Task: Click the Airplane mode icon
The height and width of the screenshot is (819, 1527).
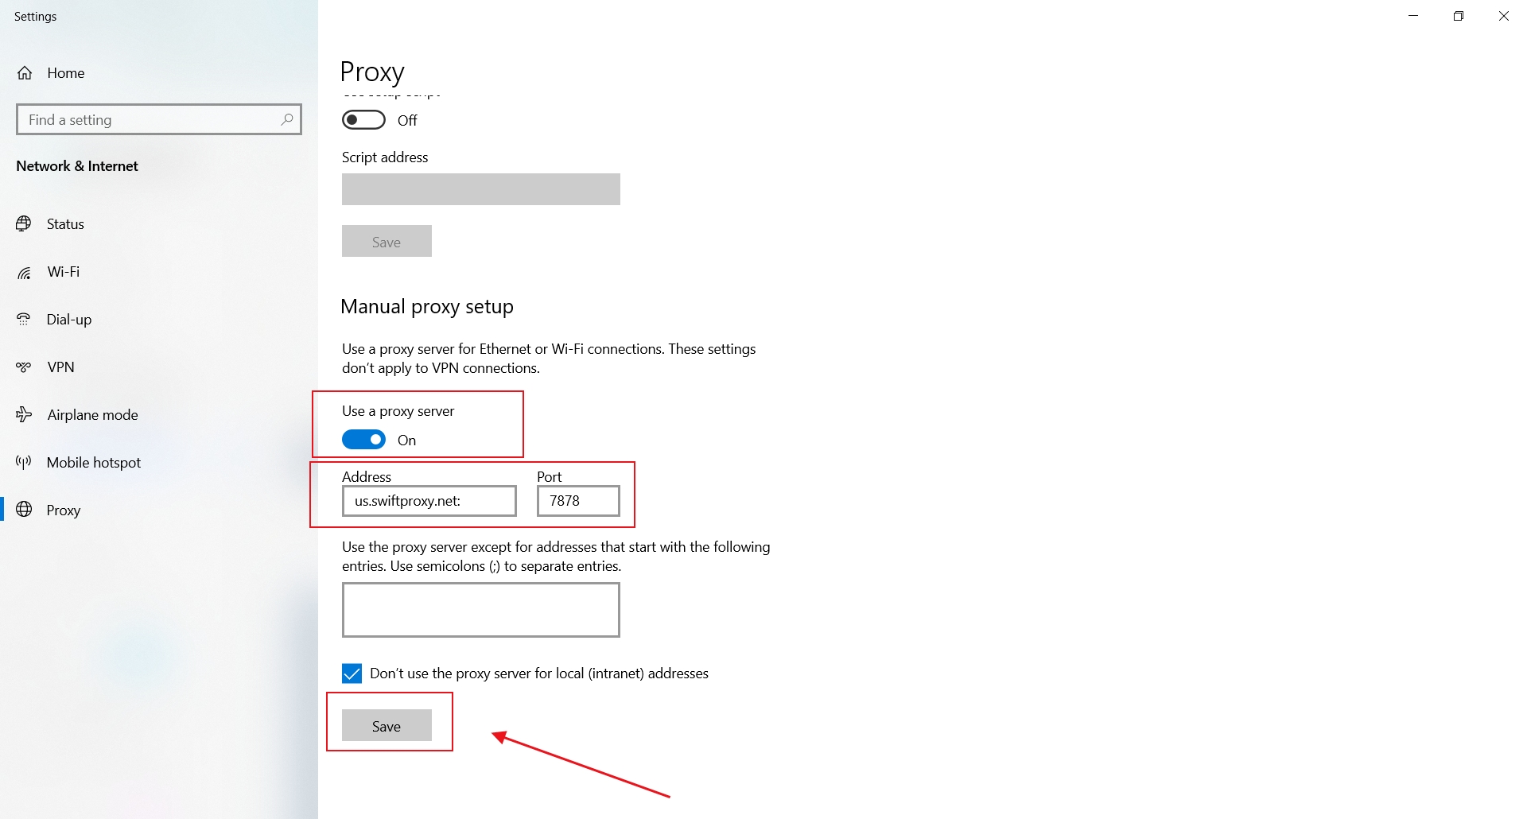Action: click(x=24, y=414)
